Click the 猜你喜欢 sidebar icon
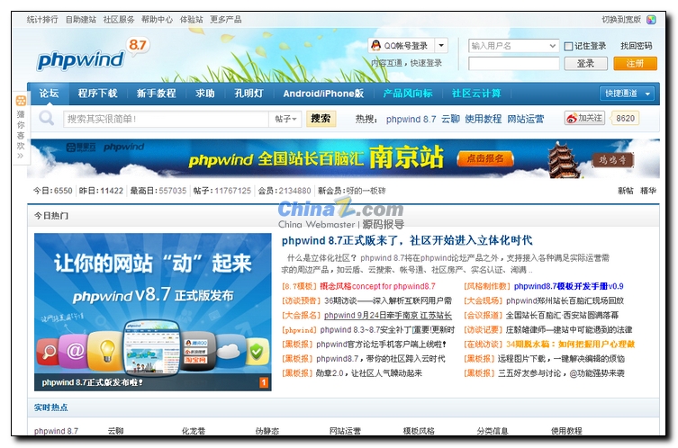 [x=21, y=101]
